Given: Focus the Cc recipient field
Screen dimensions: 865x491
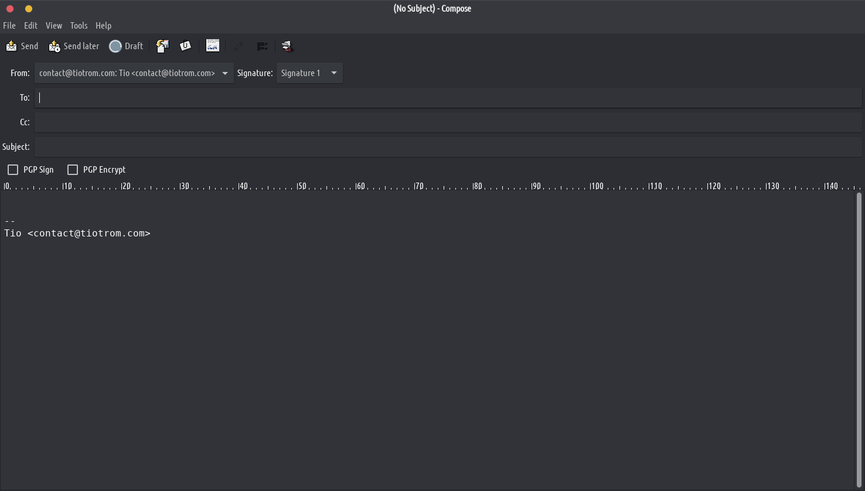Looking at the screenshot, I should point(448,122).
